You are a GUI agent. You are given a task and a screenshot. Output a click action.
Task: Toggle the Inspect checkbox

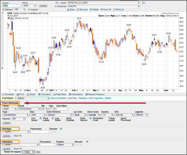tap(39, 10)
